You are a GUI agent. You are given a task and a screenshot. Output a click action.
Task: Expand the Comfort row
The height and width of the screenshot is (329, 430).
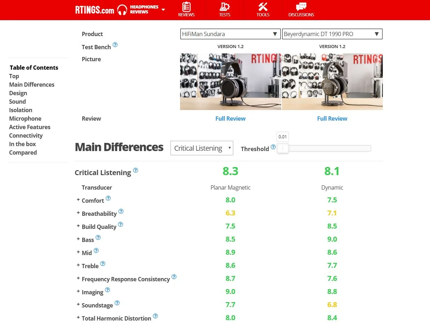78,200
